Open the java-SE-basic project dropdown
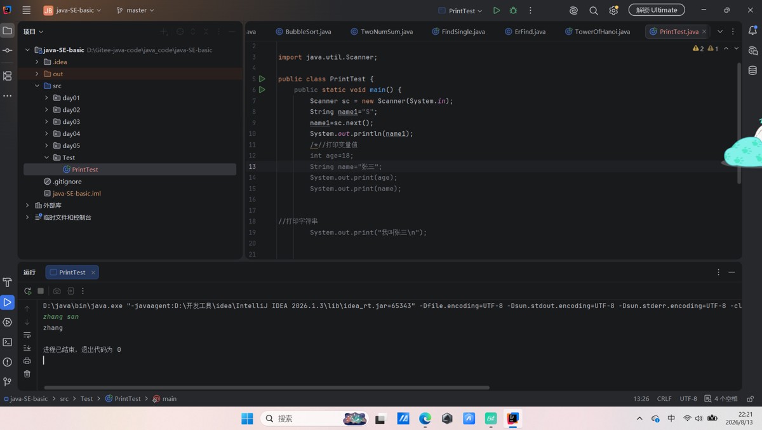This screenshot has width=762, height=430. (x=72, y=10)
